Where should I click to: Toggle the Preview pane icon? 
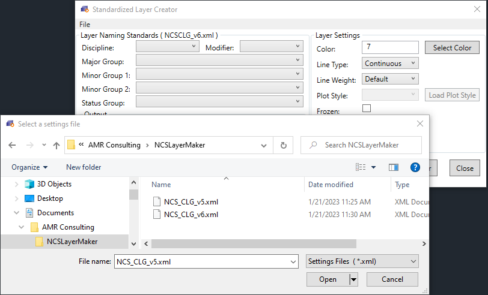pos(394,167)
